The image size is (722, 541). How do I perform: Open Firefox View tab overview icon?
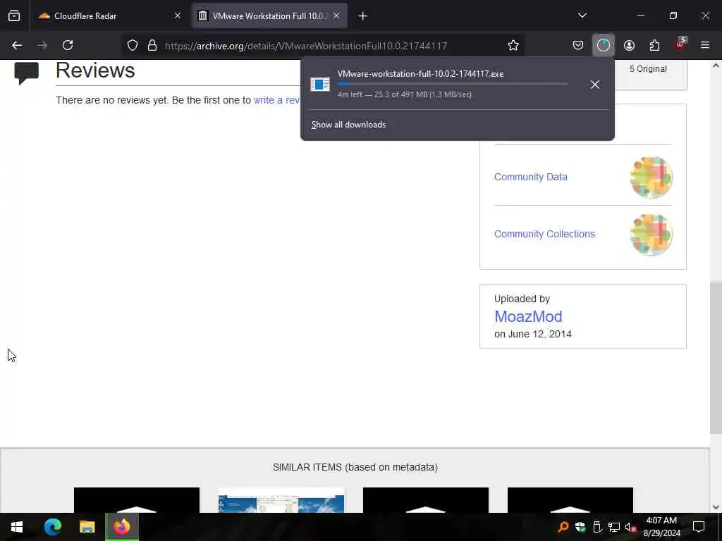pyautogui.click(x=14, y=15)
